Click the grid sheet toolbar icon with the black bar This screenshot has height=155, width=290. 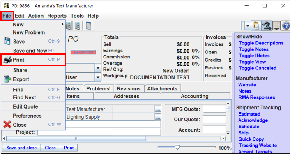click(277, 26)
